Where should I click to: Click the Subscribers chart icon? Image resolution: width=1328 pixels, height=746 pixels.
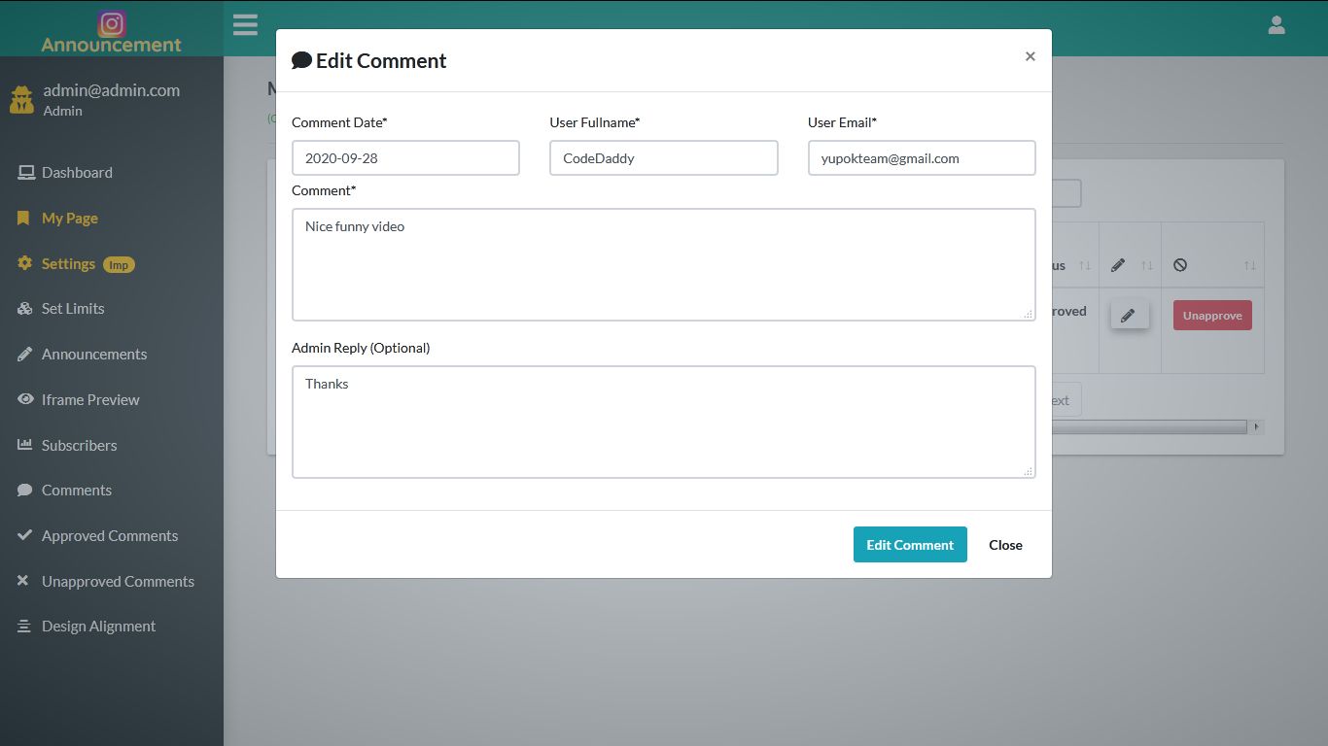[x=24, y=445]
